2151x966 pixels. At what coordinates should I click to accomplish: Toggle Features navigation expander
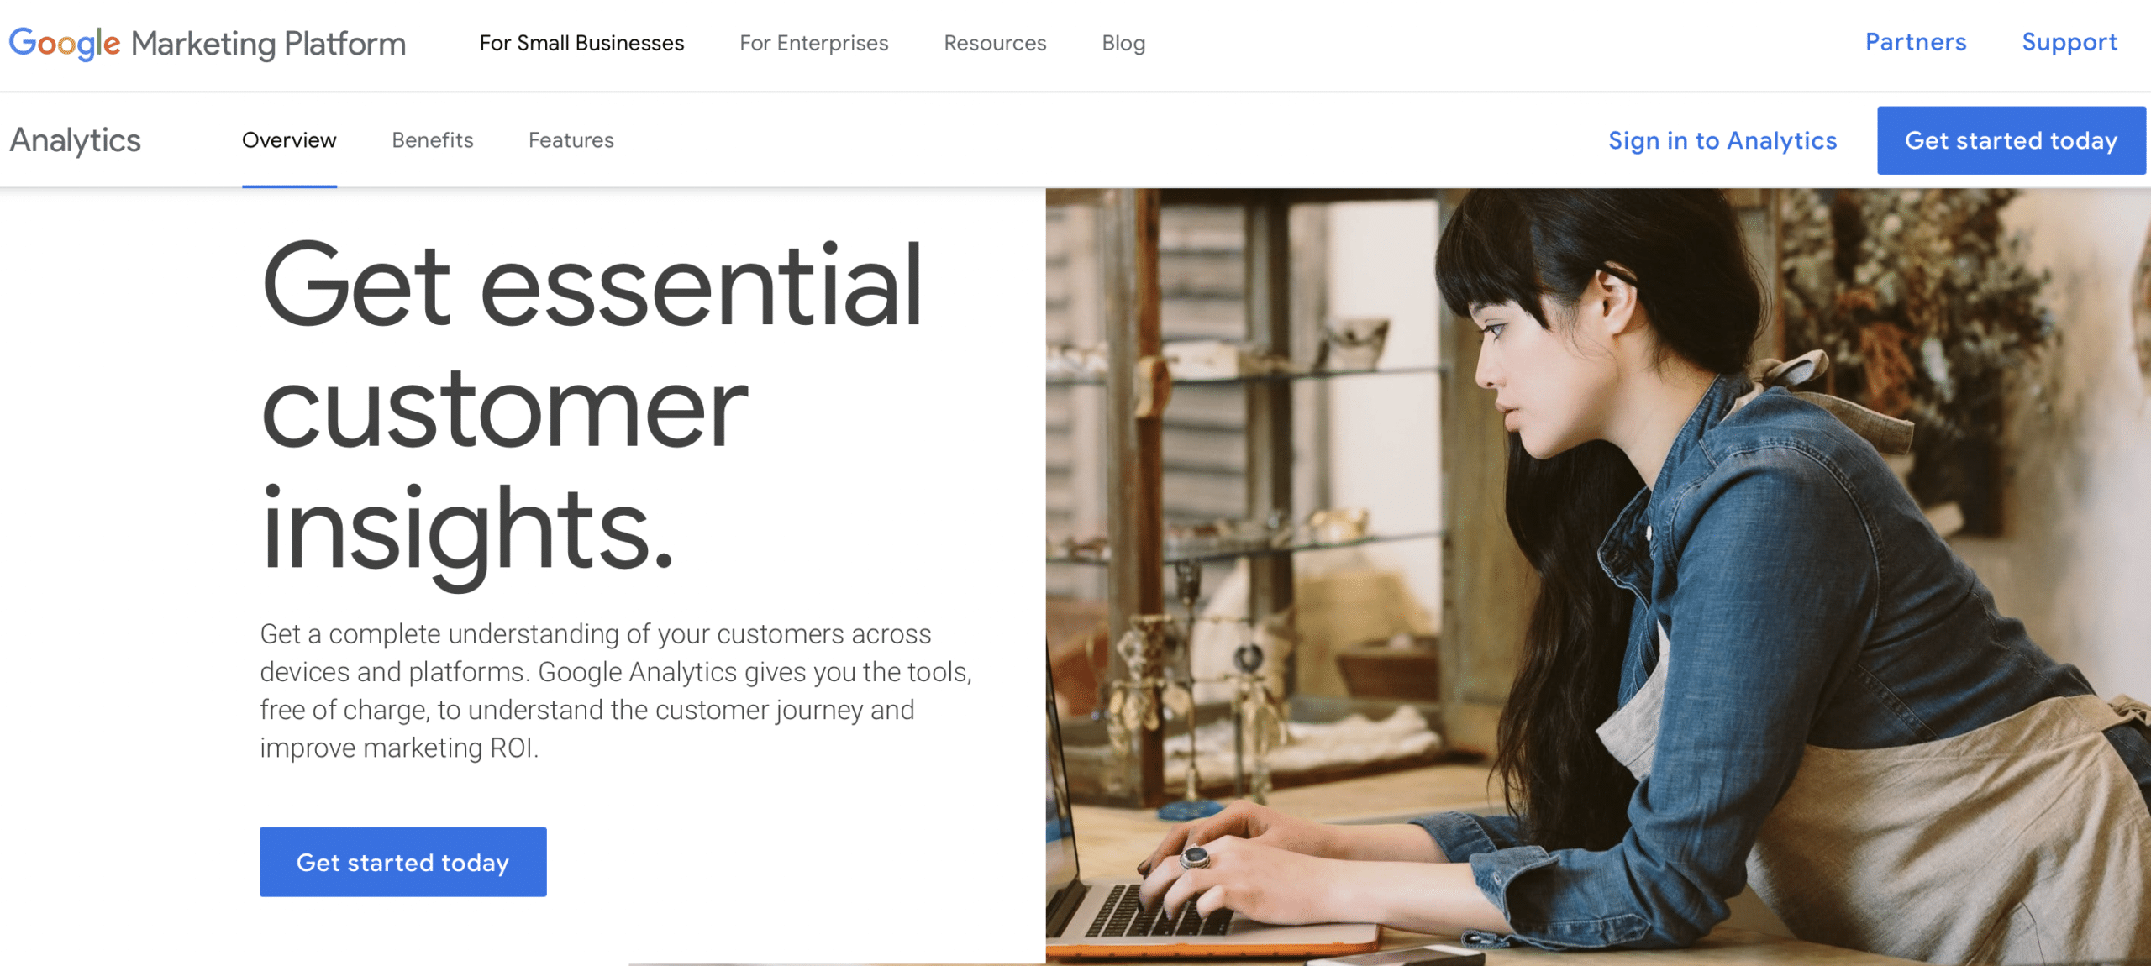571,140
